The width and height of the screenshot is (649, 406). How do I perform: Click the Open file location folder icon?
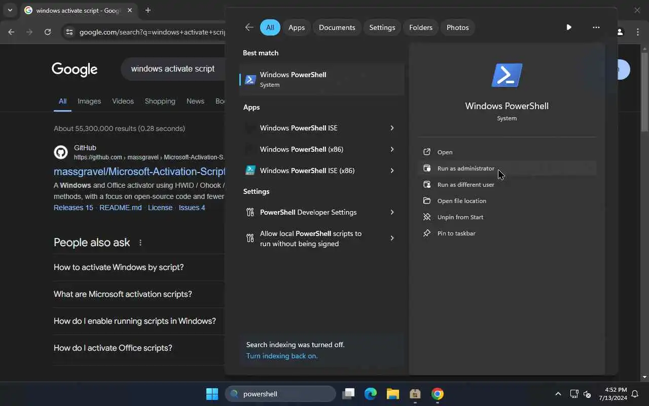(427, 201)
